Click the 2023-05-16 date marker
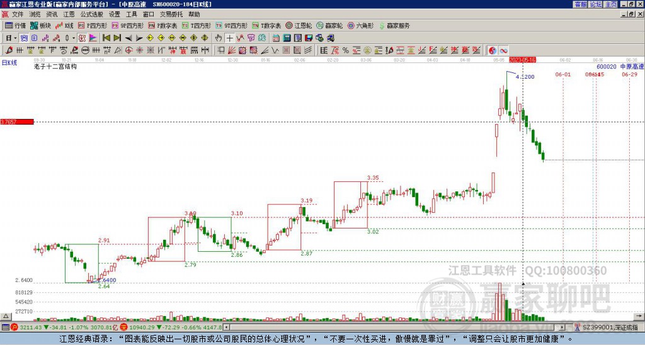Screen dimensions: 645x345 coord(523,60)
